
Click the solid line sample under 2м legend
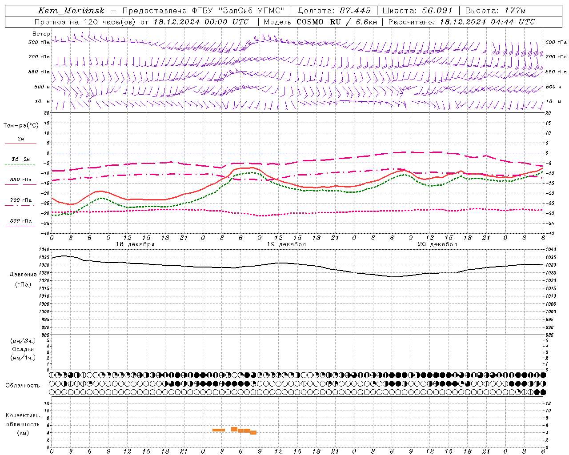[20, 144]
